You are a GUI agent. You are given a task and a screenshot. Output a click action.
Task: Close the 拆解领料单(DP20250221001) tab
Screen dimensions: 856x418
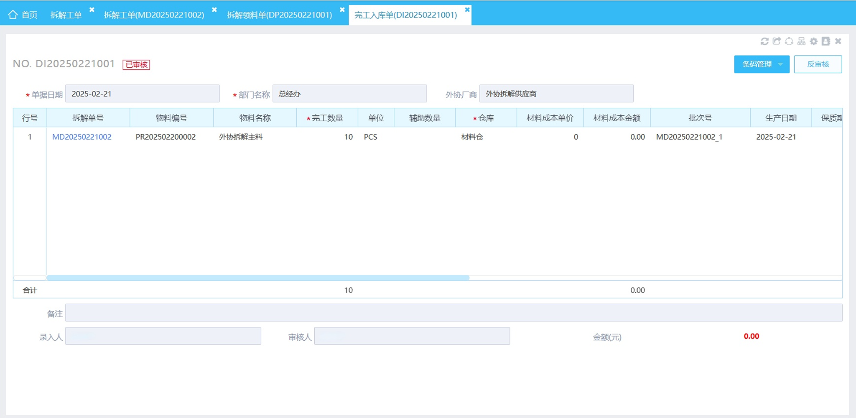[342, 10]
